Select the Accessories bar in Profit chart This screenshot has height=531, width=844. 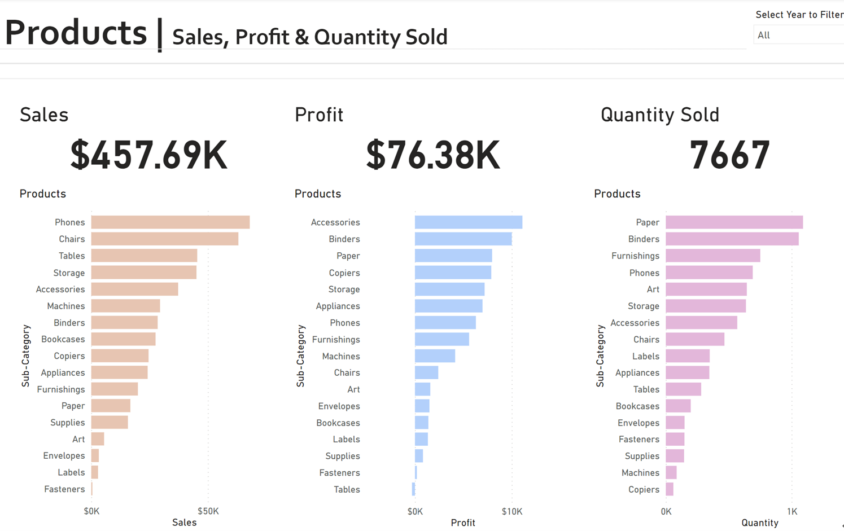click(x=468, y=222)
